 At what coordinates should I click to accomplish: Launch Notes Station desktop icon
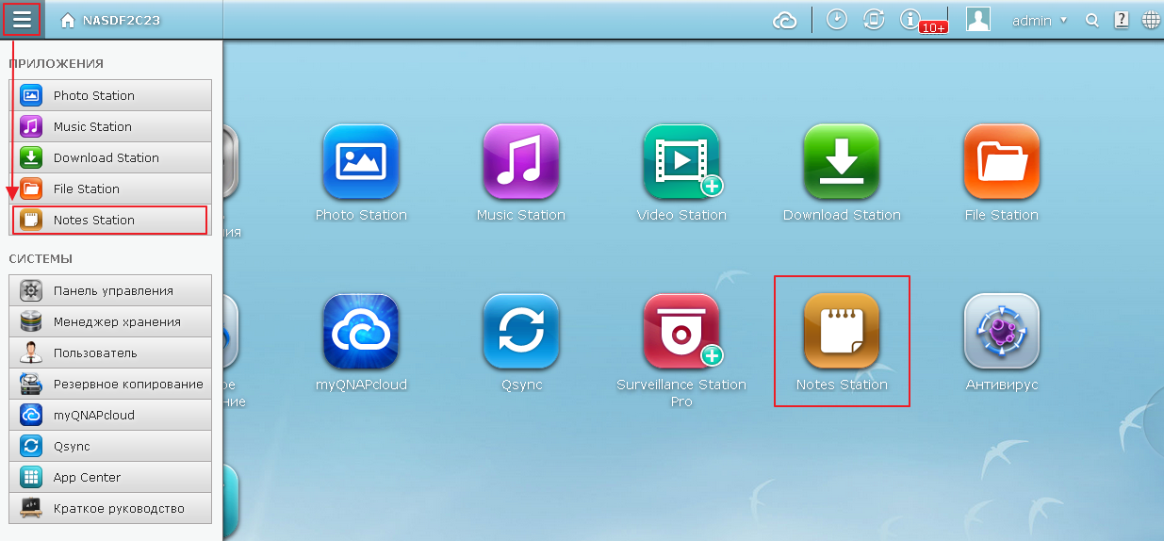(842, 331)
